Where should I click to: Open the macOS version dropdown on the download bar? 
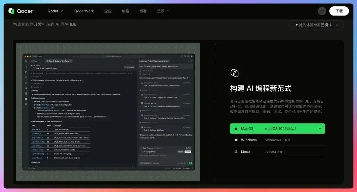319,128
